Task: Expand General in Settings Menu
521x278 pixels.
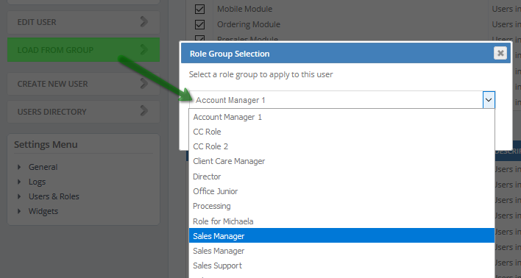Action: click(x=19, y=167)
